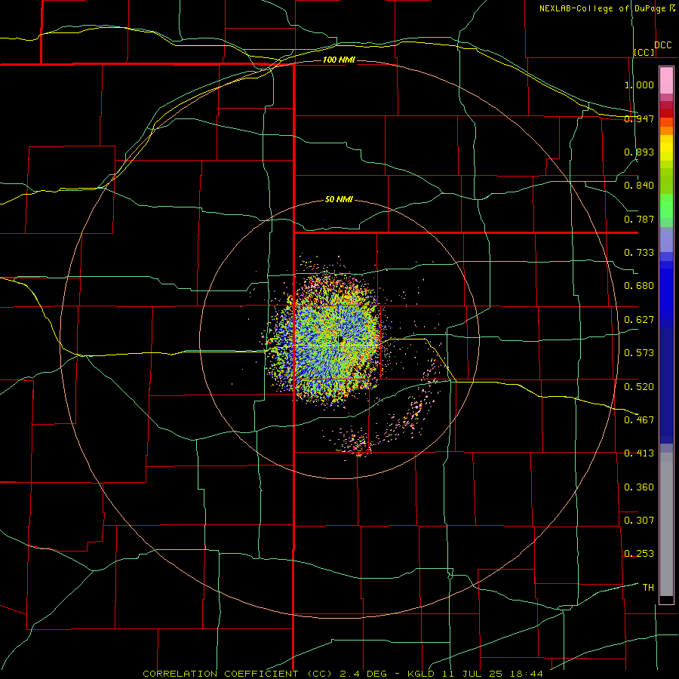This screenshot has height=679, width=679.
Task: Click the 0.840 scale value
Action: tap(639, 186)
